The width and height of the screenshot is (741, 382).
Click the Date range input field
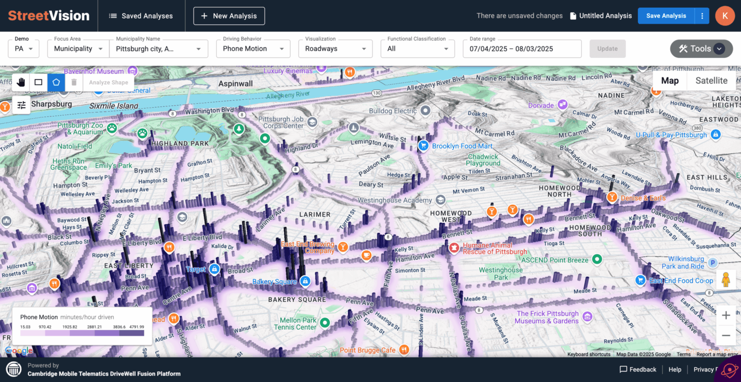click(522, 49)
